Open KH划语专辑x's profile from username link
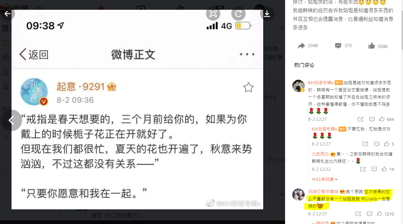Screen dimensions: 403x224 point(321,83)
